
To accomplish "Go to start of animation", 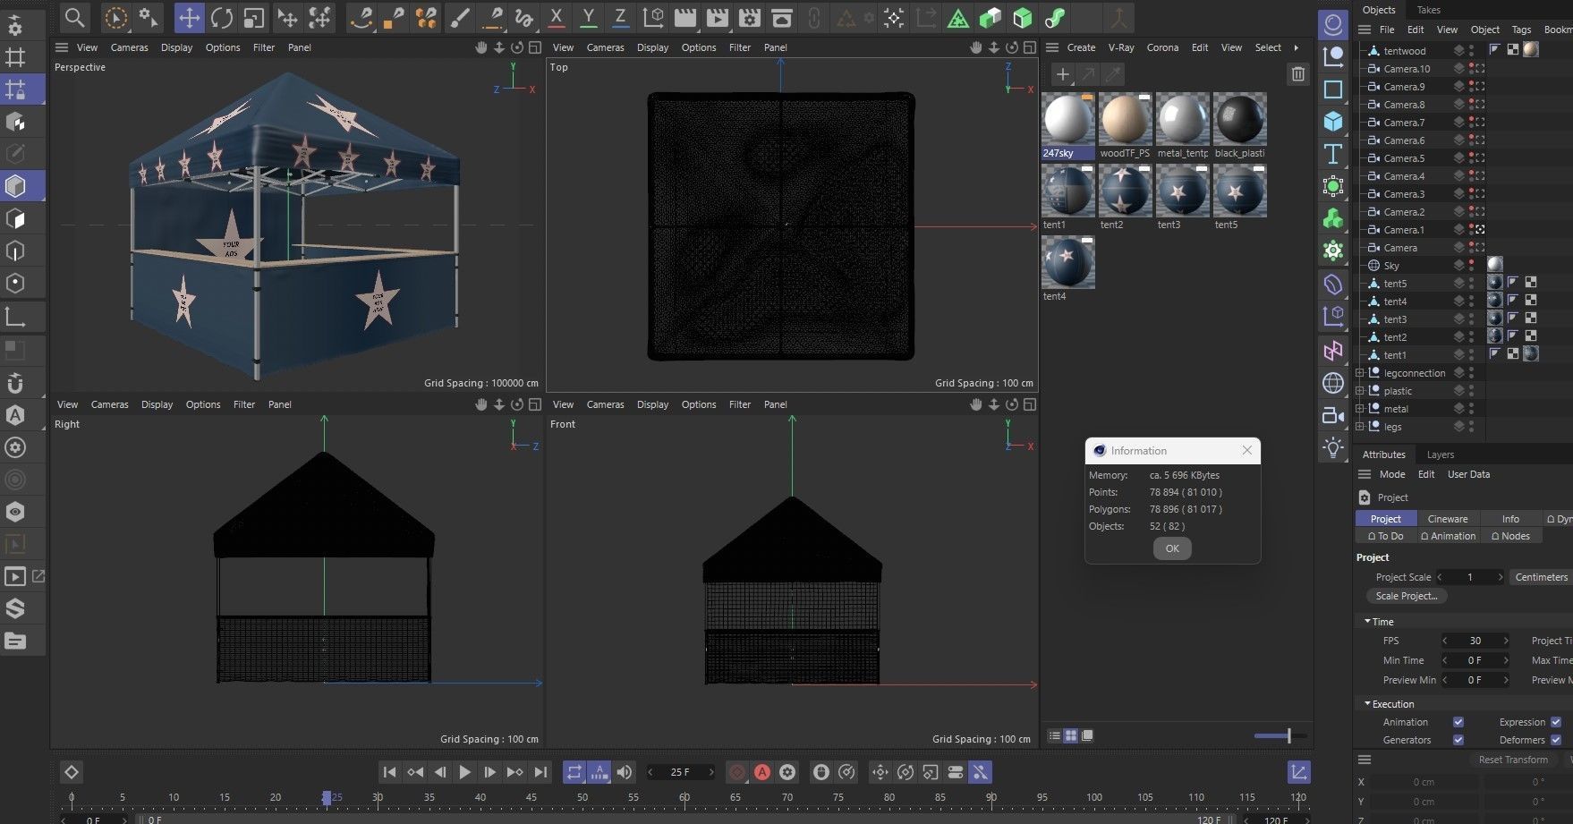I will [389, 771].
